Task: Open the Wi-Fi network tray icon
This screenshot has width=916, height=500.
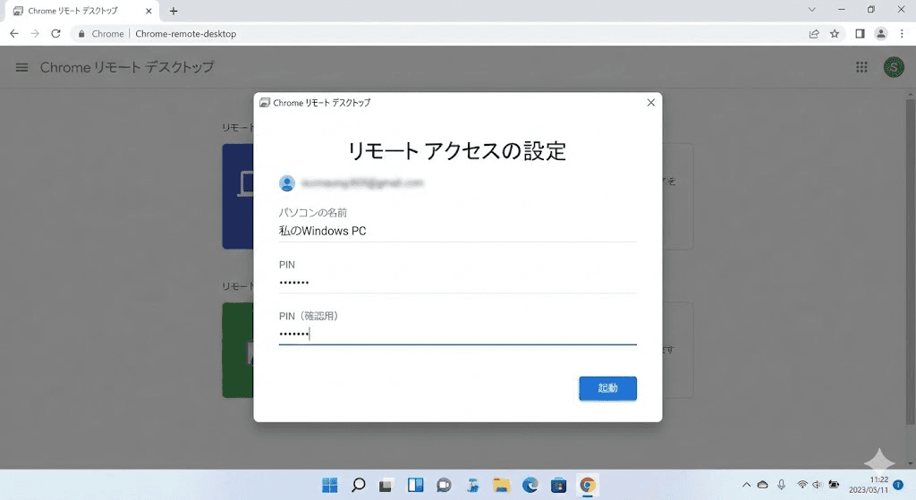Action: 802,485
